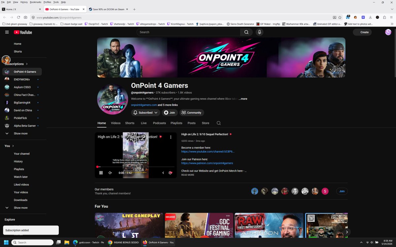Screen dimensions: 396x247
Task: Click the Create button
Action: (x=362, y=32)
